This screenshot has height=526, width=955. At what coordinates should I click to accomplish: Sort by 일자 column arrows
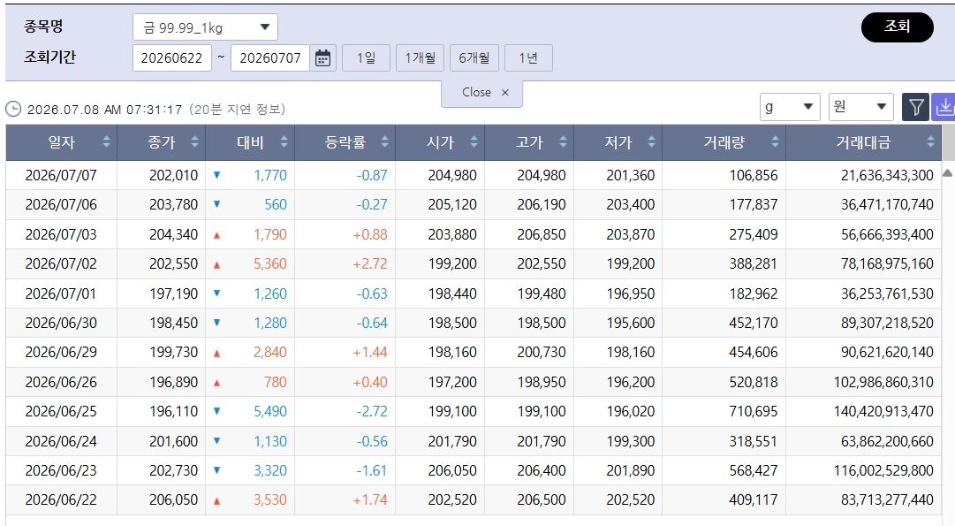[x=107, y=142]
